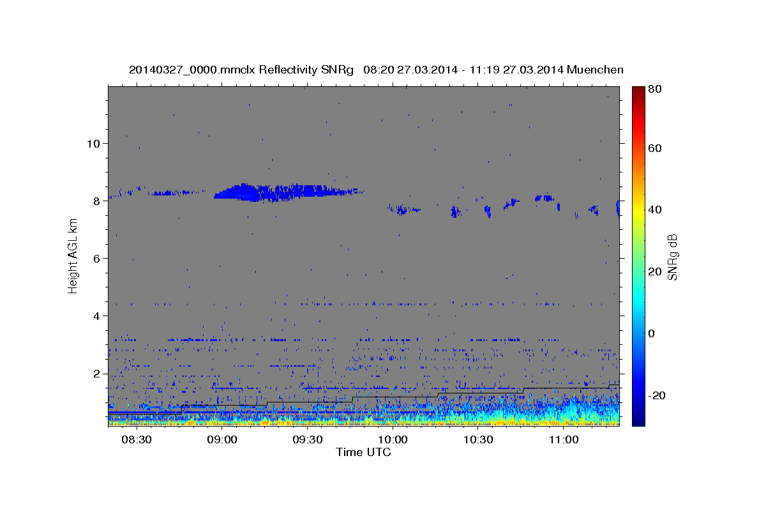The width and height of the screenshot is (766, 511).
Task: Click the 09:00 time tick label
Action: (x=222, y=439)
